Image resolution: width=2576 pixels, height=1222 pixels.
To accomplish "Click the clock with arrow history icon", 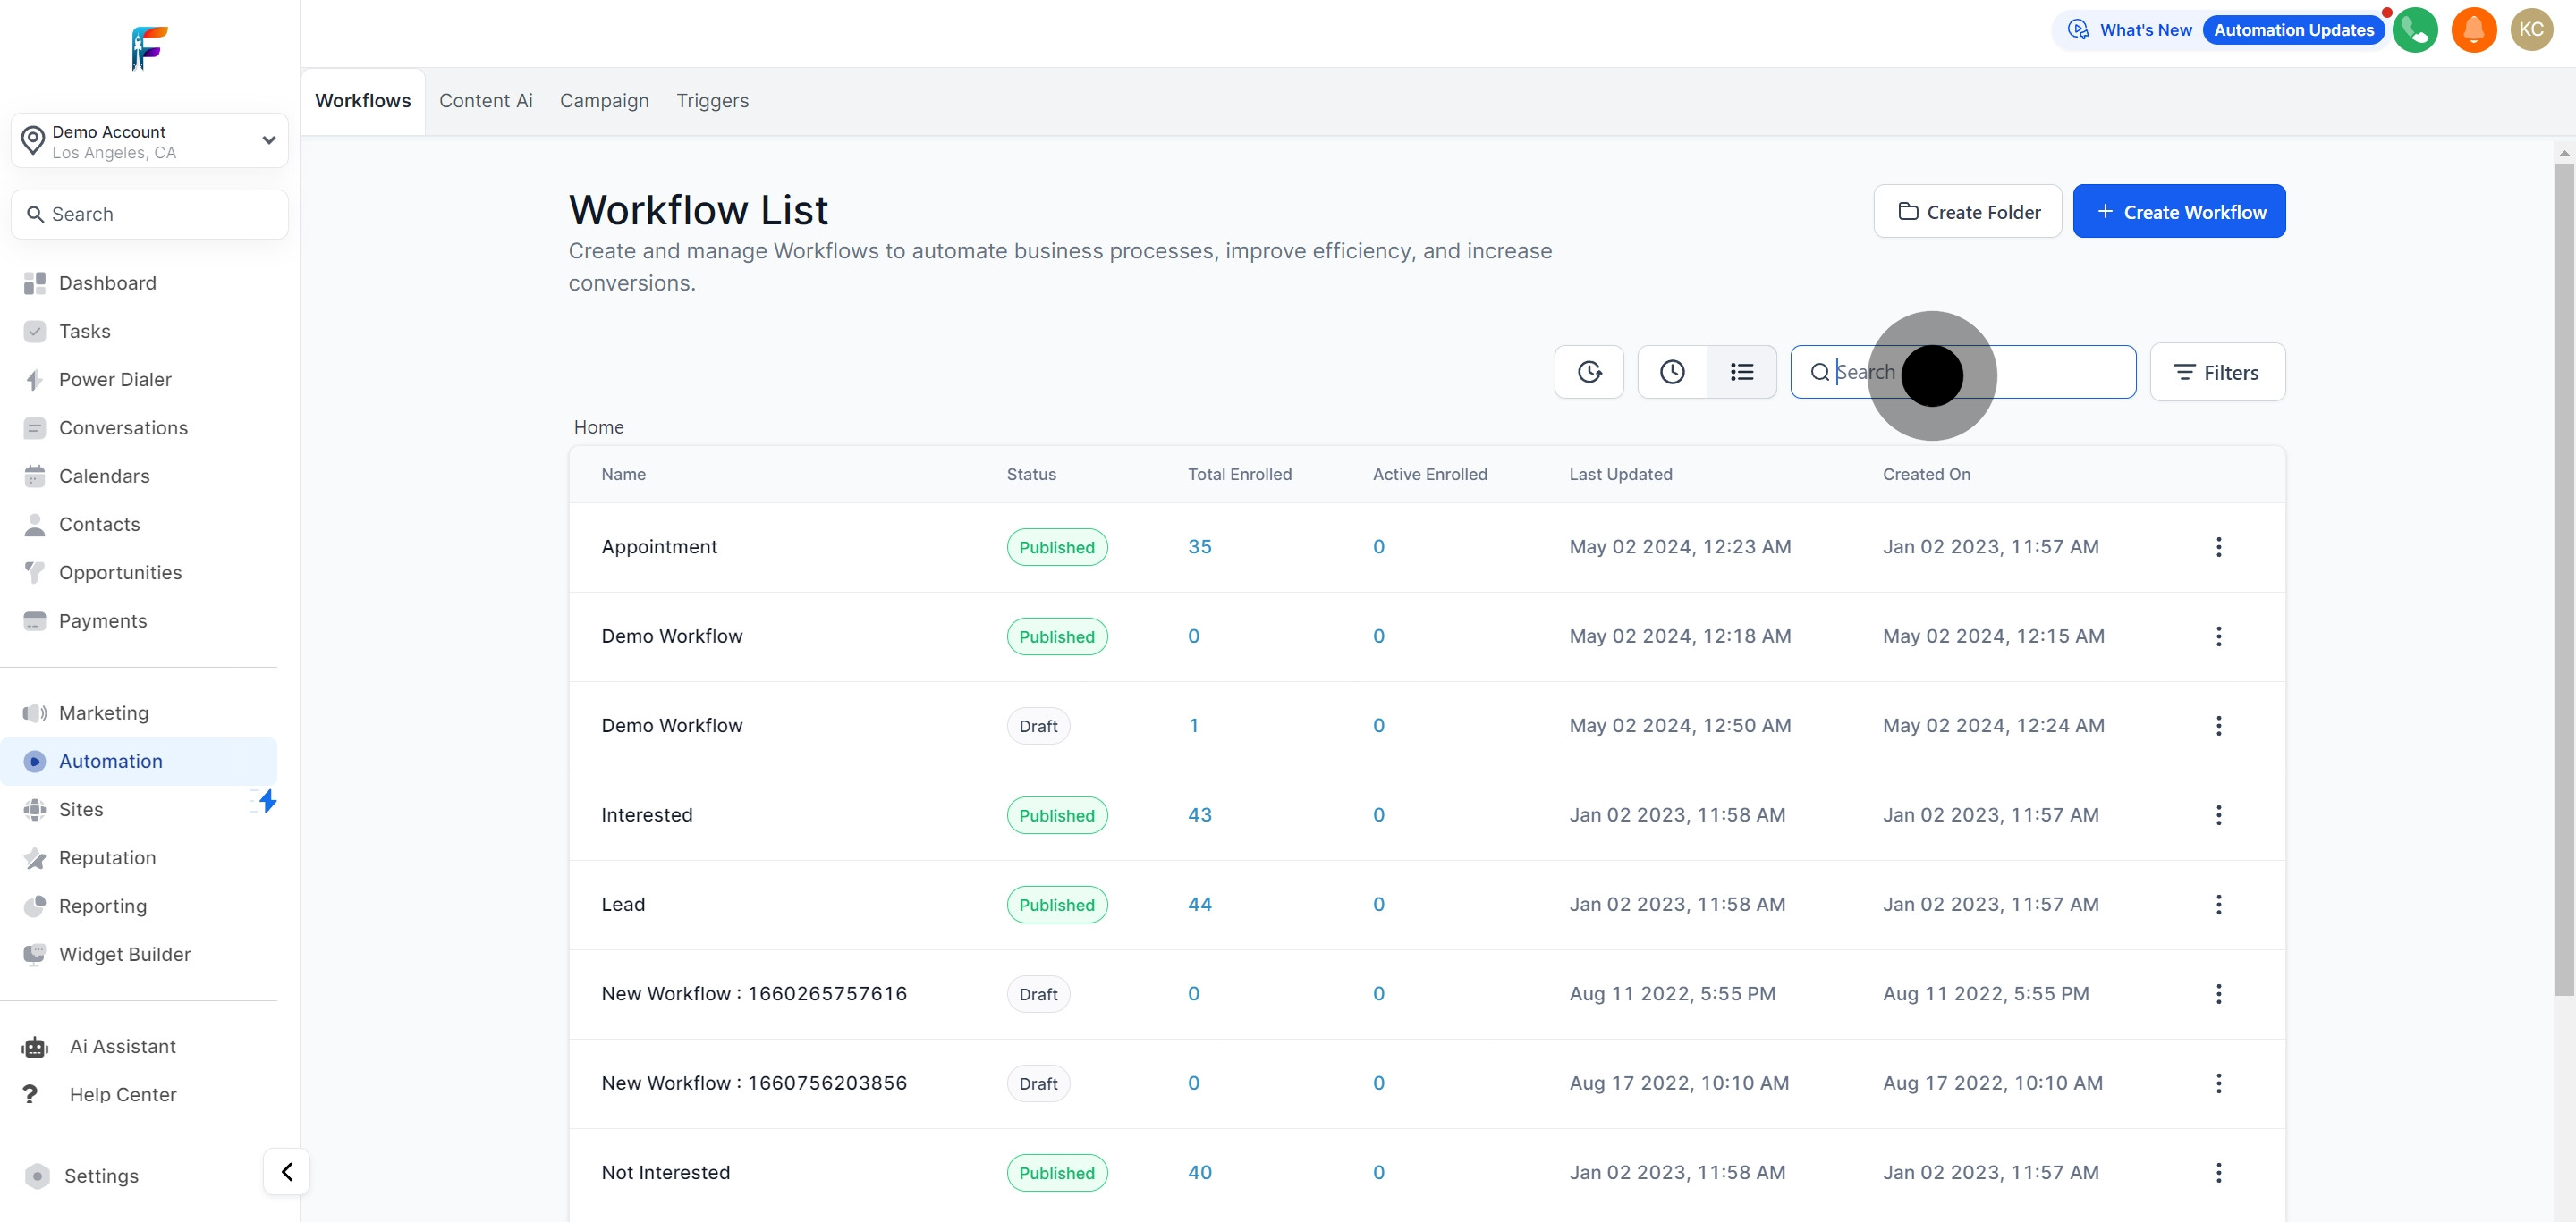I will pos(1589,372).
